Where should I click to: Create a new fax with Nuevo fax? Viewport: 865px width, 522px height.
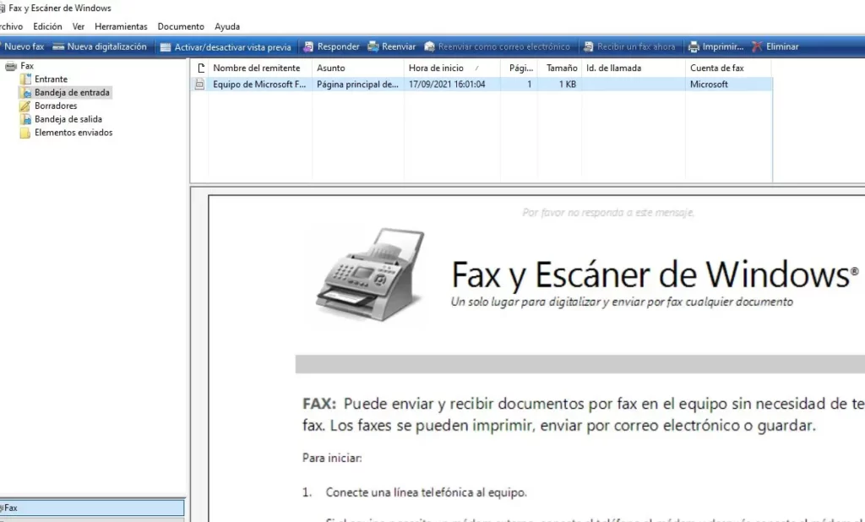pos(24,47)
